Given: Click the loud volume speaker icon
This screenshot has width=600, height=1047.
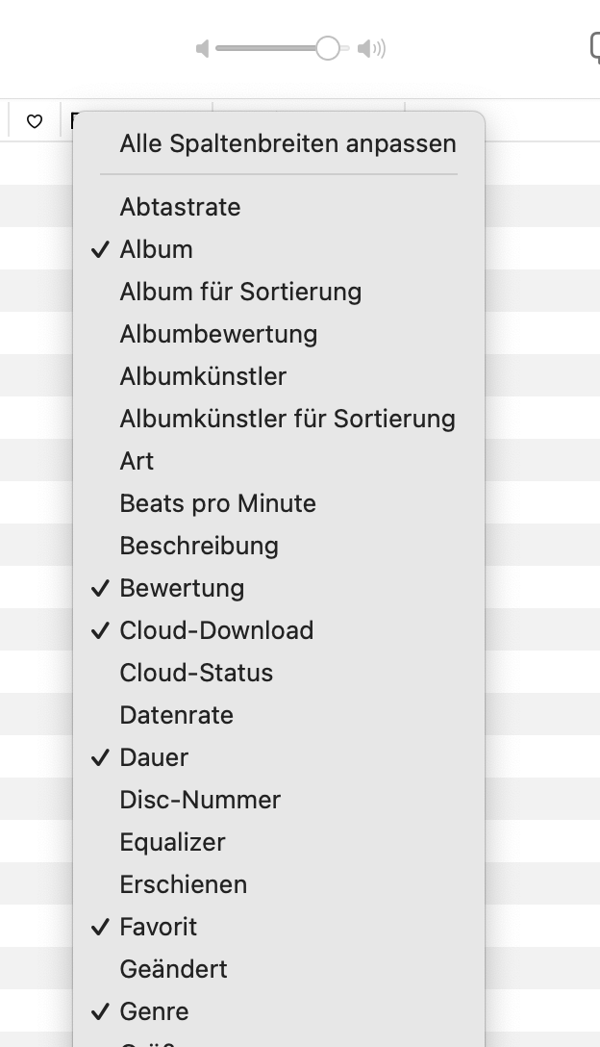Looking at the screenshot, I should pyautogui.click(x=371, y=48).
